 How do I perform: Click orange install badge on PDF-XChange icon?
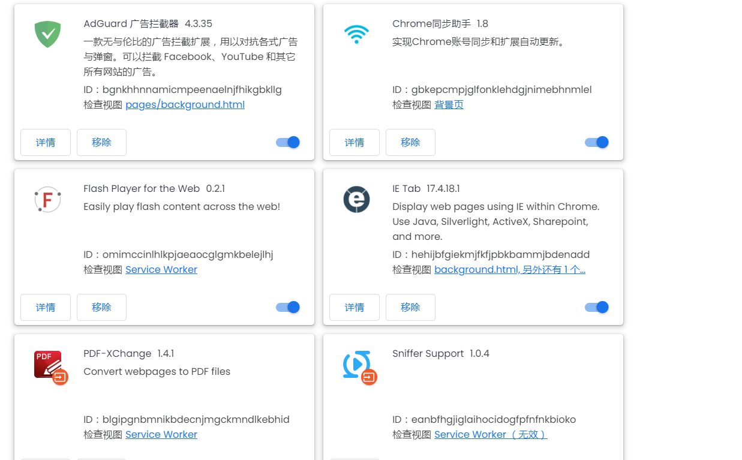(60, 377)
